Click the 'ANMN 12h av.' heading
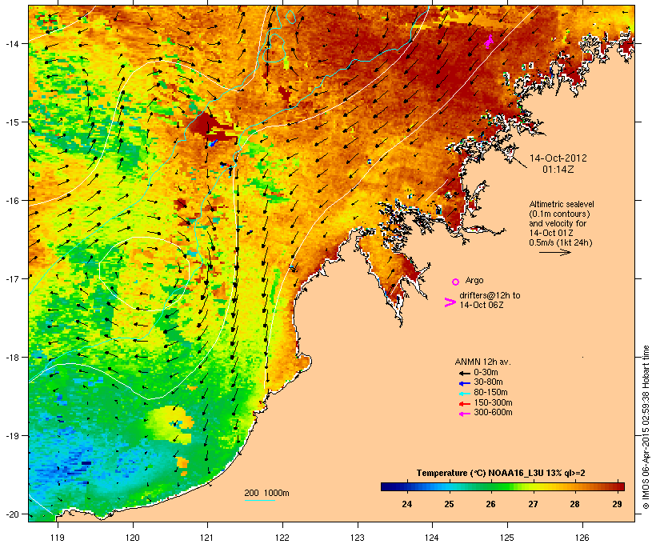Viewport: 656px width, 544px height. (482, 362)
